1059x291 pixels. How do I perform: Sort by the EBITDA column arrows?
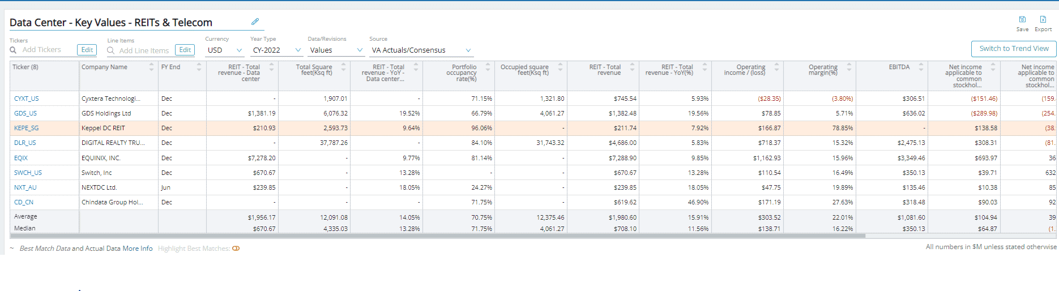click(x=921, y=67)
